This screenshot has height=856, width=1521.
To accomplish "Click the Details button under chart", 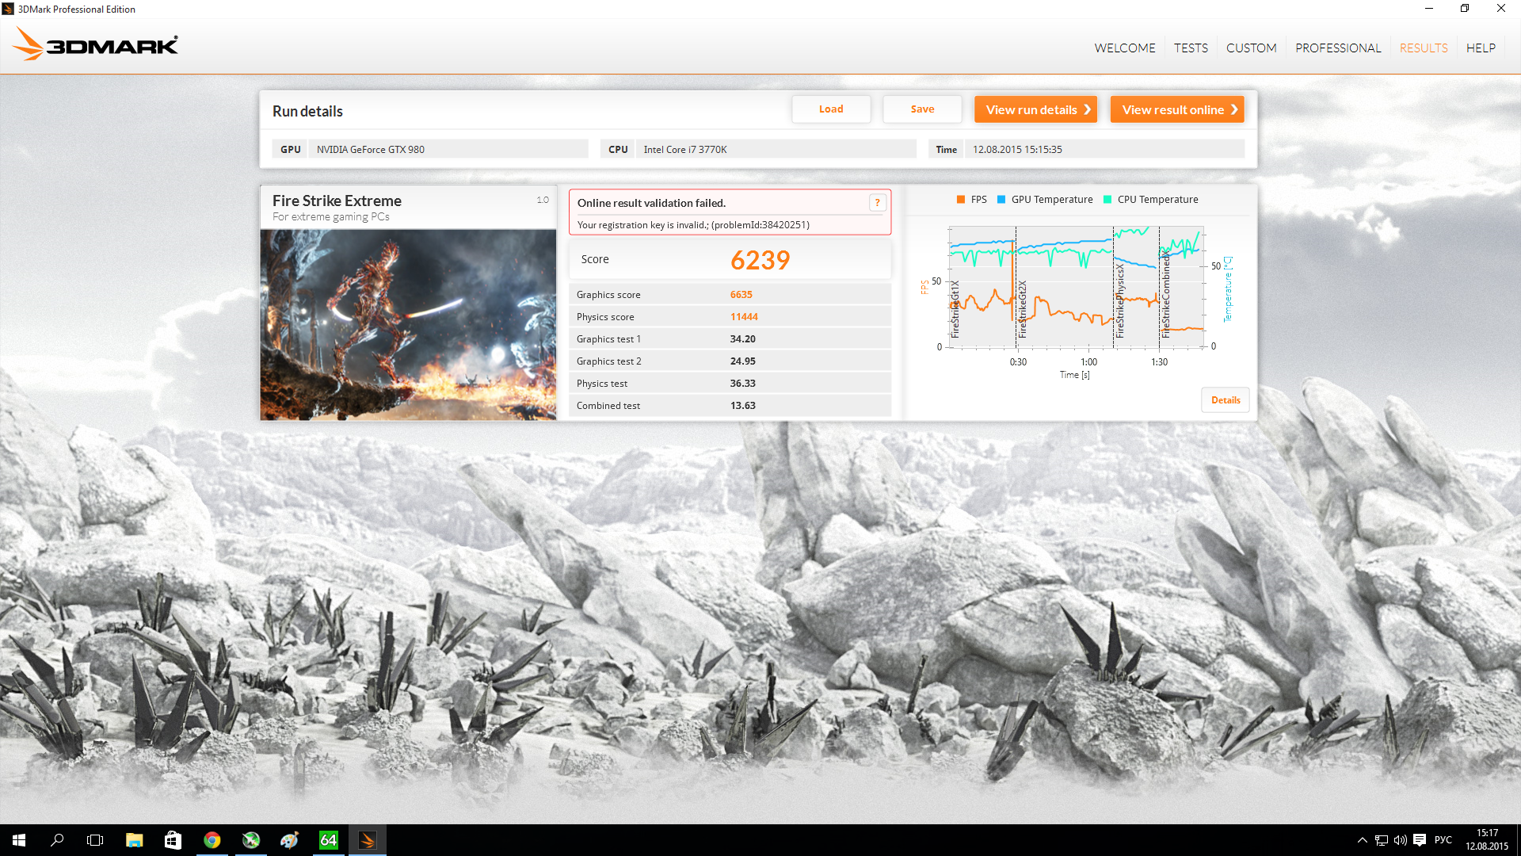I will (1225, 400).
